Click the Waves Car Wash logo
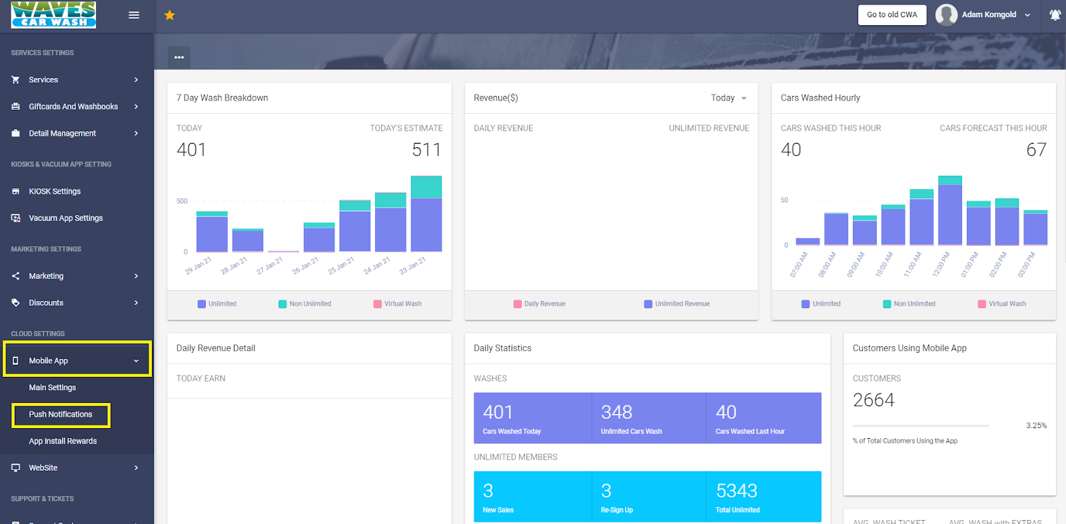This screenshot has height=524, width=1066. coord(53,15)
